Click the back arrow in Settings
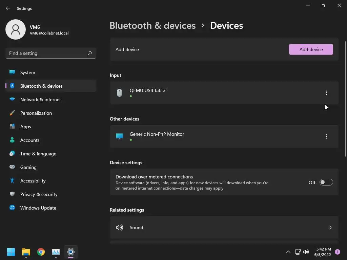 pyautogui.click(x=8, y=8)
